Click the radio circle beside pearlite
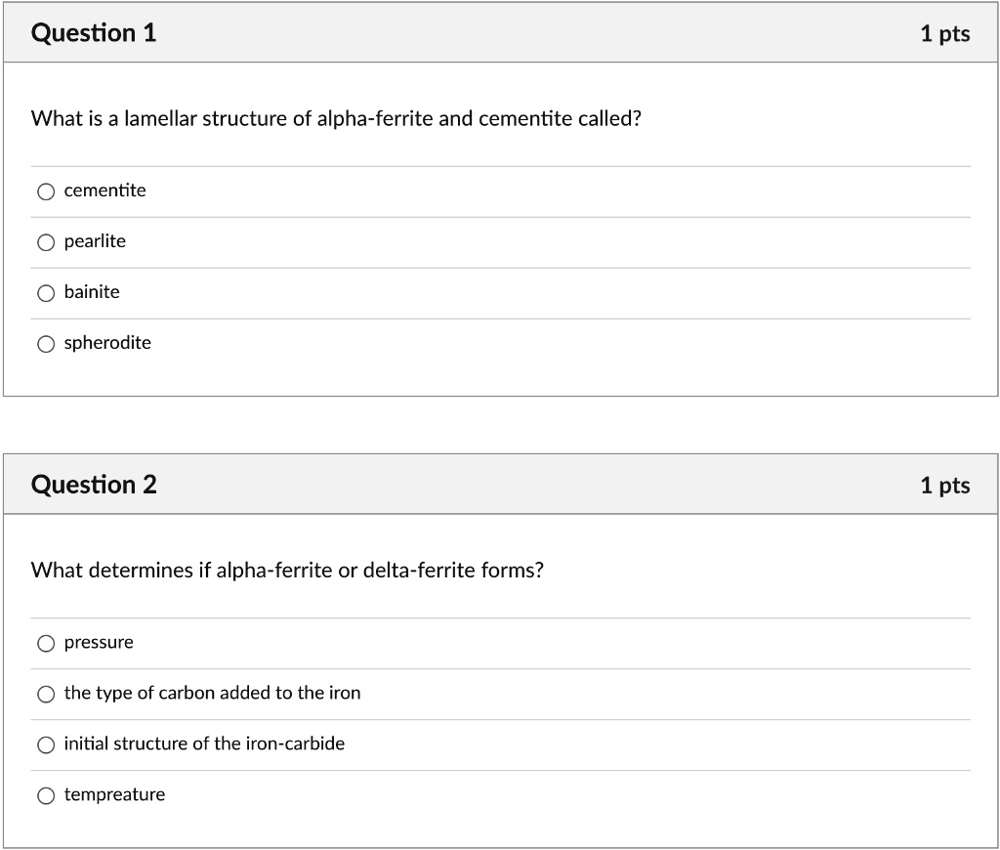The image size is (1000, 850). pos(46,241)
